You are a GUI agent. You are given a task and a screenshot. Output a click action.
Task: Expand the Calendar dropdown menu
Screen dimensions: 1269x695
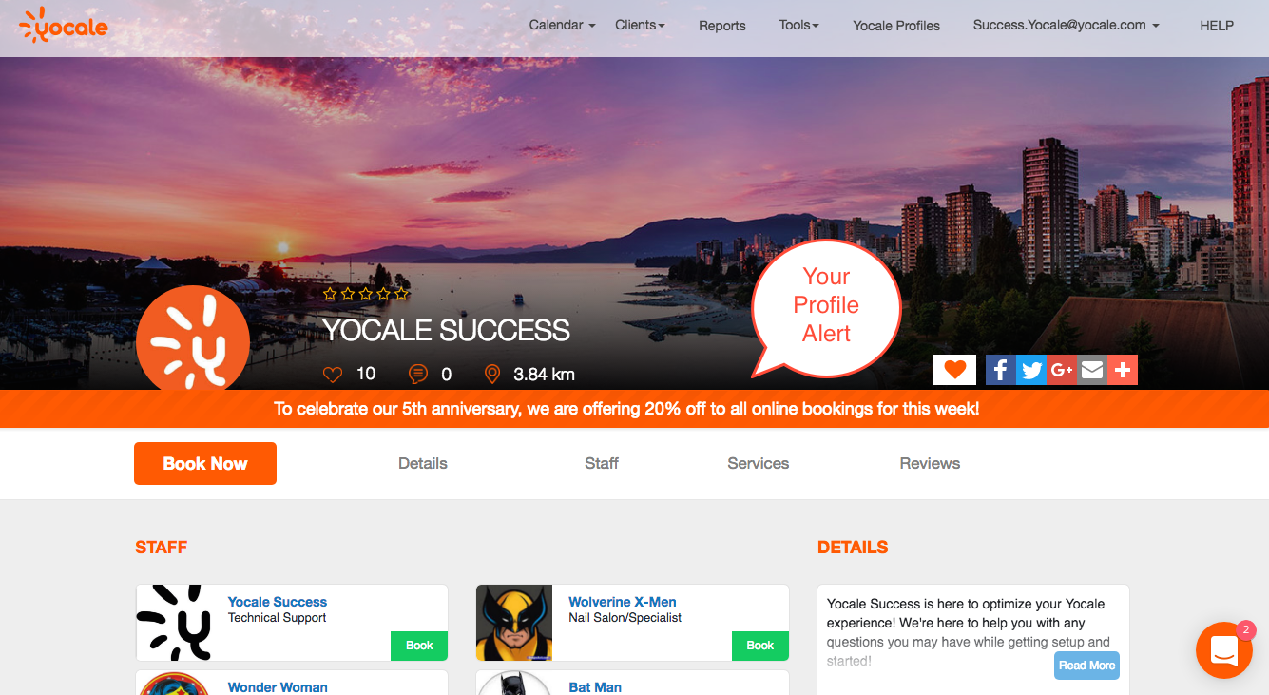(562, 25)
